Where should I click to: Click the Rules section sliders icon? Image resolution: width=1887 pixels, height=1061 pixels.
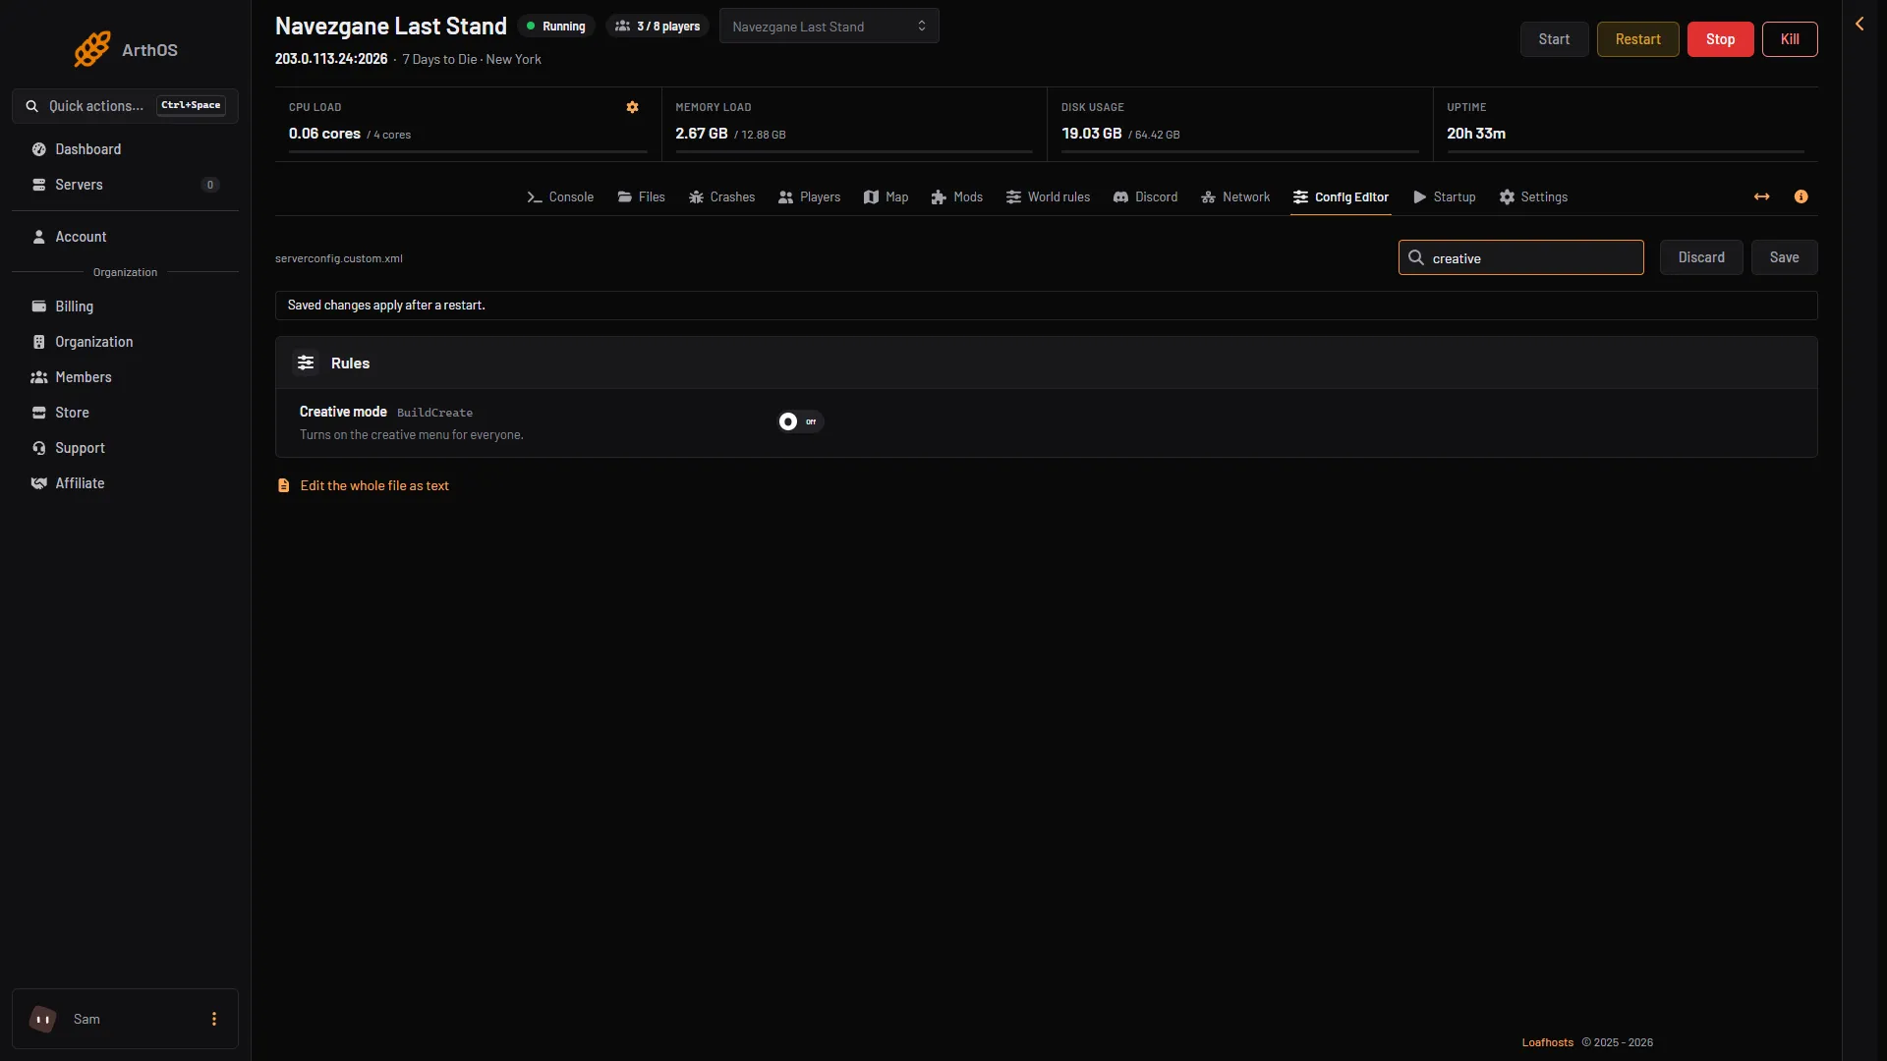click(x=306, y=363)
